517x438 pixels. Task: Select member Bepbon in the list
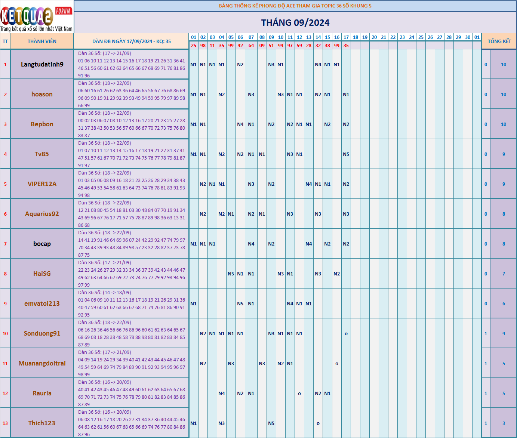tap(42, 124)
